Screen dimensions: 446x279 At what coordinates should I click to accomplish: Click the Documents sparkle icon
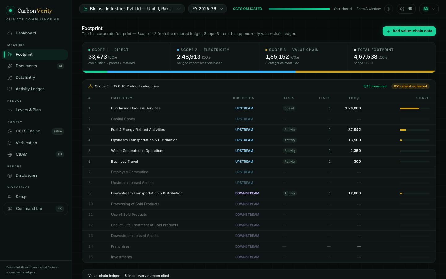[10, 66]
